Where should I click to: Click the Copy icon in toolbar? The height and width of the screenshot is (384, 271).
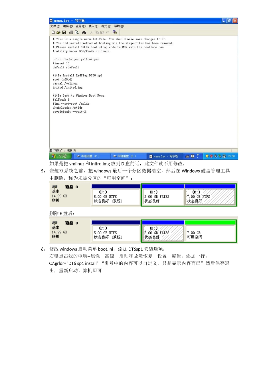pos(97,32)
